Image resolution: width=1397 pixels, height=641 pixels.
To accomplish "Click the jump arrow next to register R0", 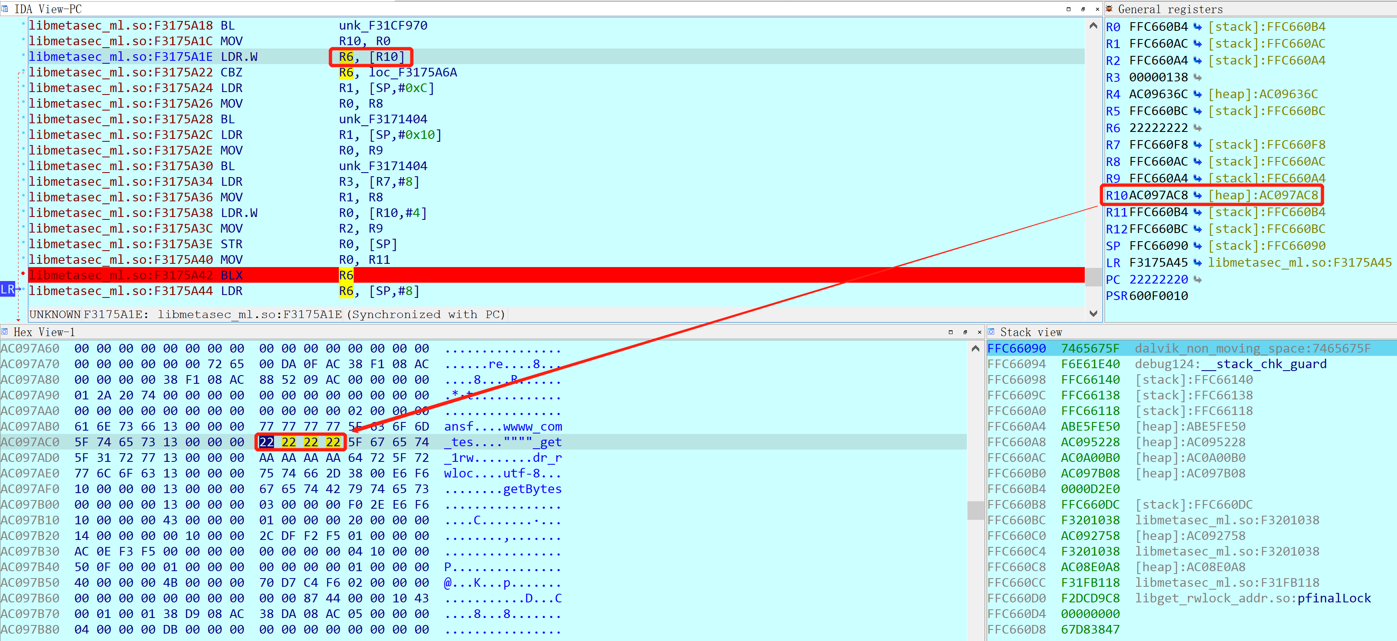I will tap(1198, 27).
